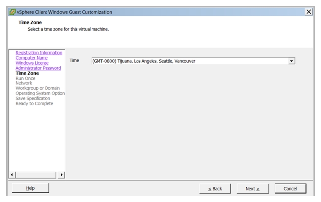The width and height of the screenshot is (321, 202).
Task: Close the Guest Customization dialog
Action: [x=309, y=12]
